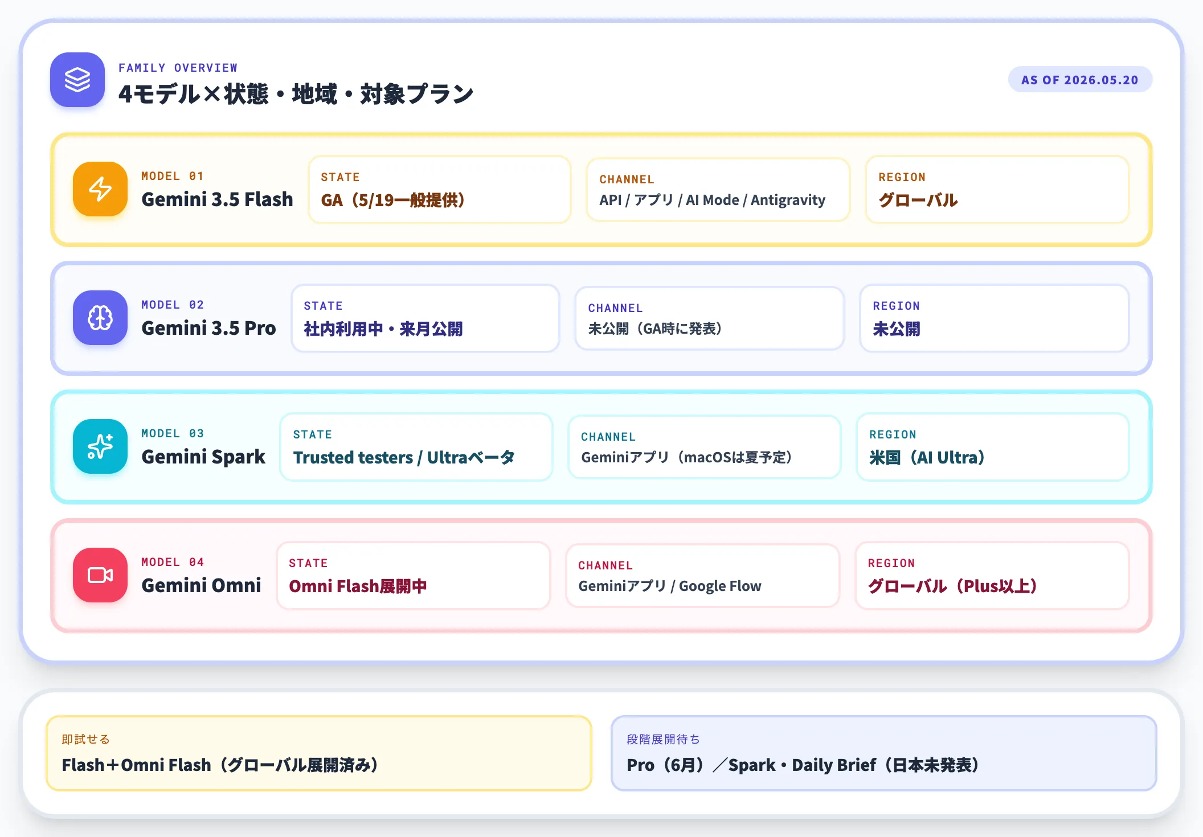Screen dimensions: 1203x837
Task: Select the title 4モデル×状態・地域・対象プラン
Action: 296,94
